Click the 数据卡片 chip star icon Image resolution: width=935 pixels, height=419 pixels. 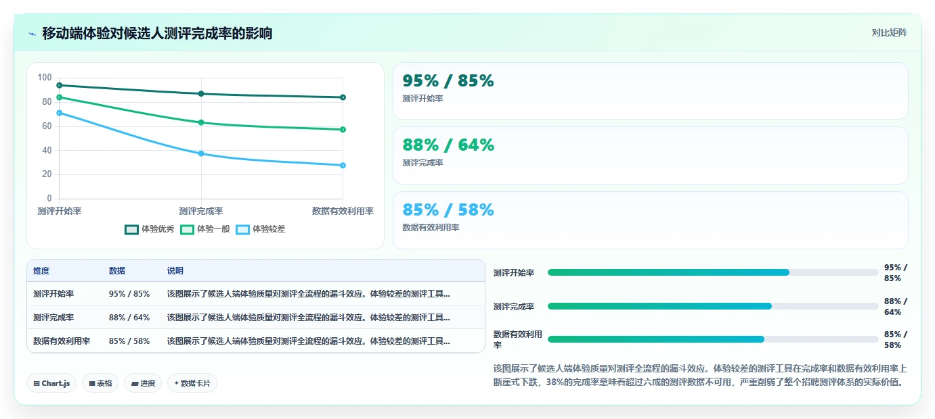click(x=176, y=383)
